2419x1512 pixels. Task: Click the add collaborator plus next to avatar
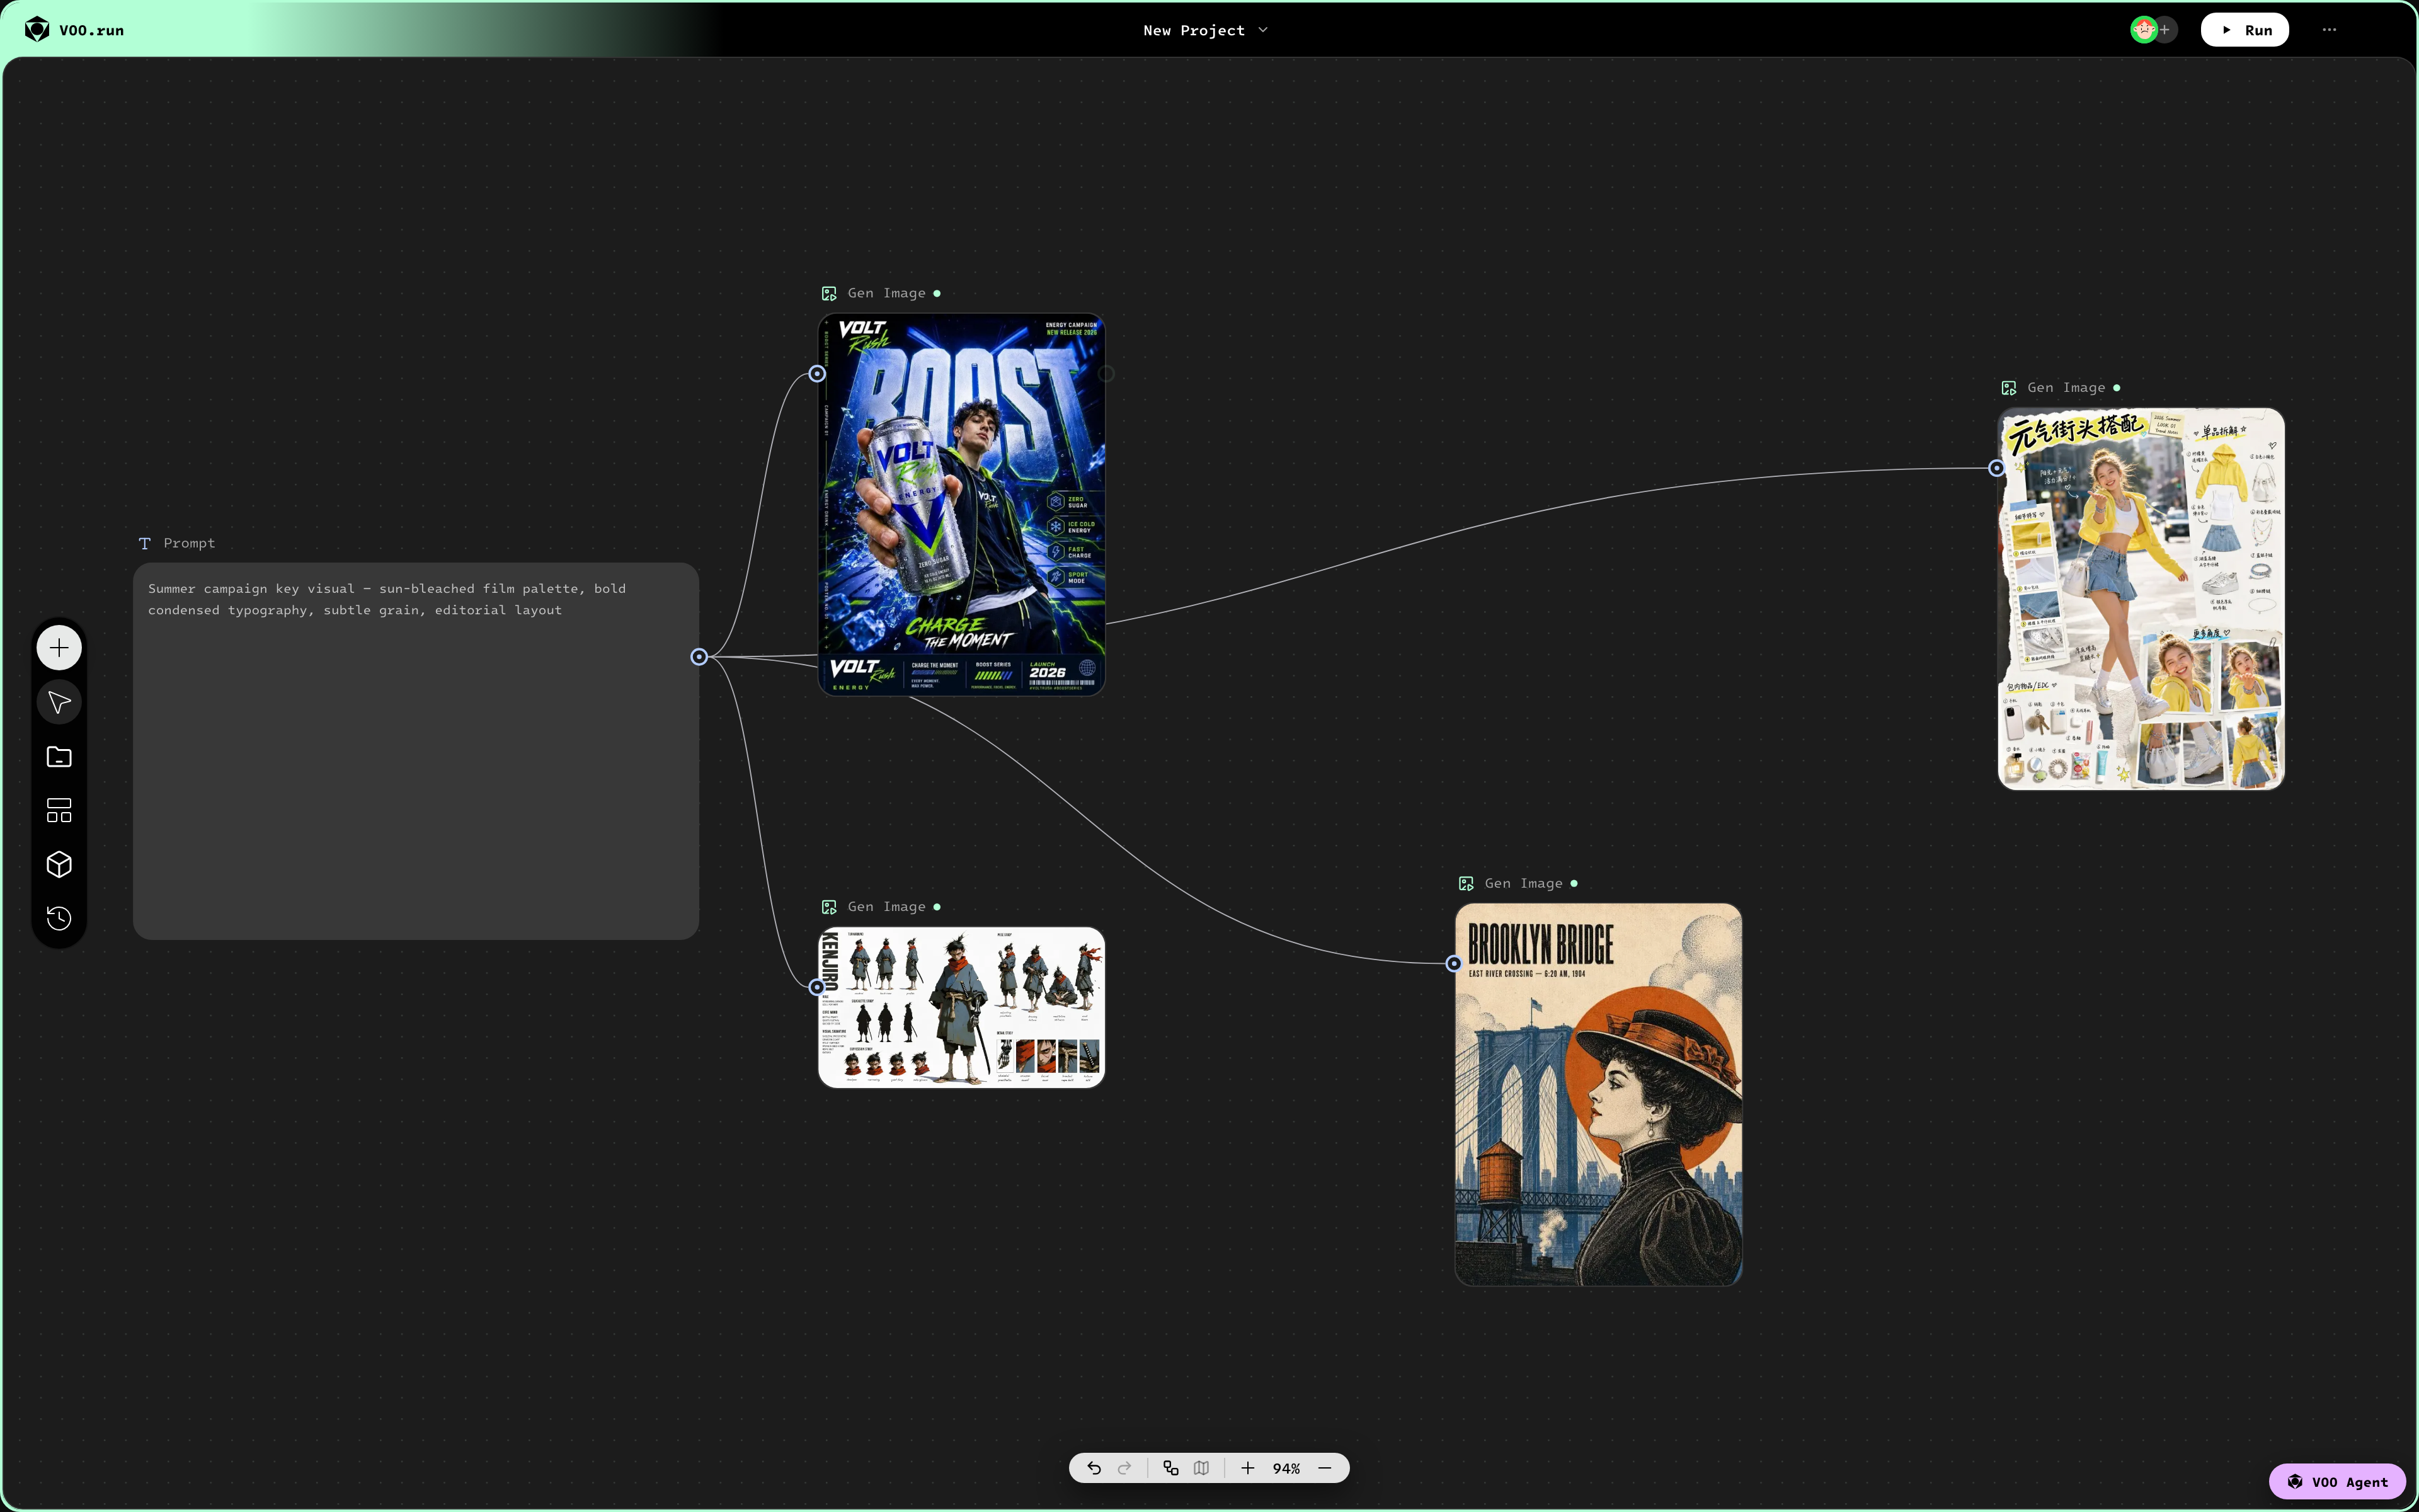point(2165,30)
